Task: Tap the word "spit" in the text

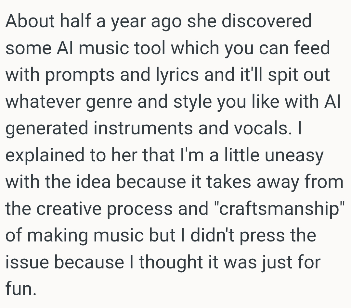Action: pos(279,75)
